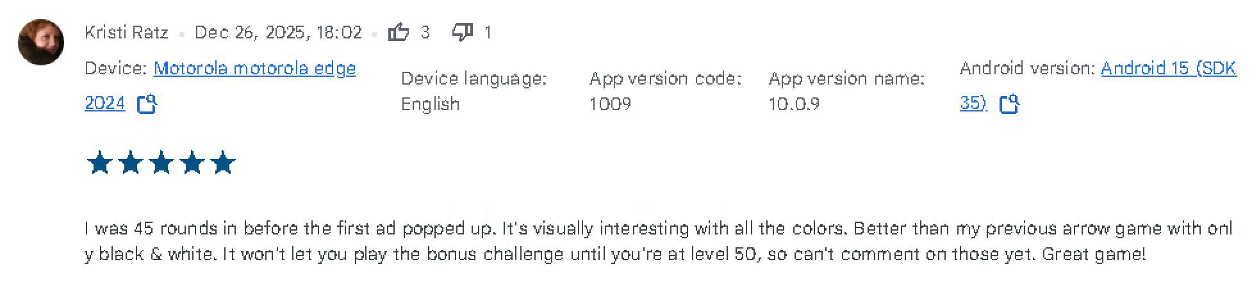1252x287 pixels.
Task: Click the helpful count of 3
Action: coord(425,33)
